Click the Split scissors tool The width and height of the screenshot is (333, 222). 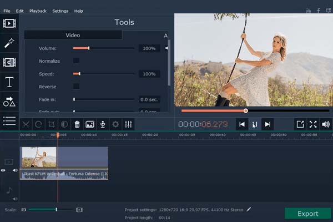click(26, 124)
